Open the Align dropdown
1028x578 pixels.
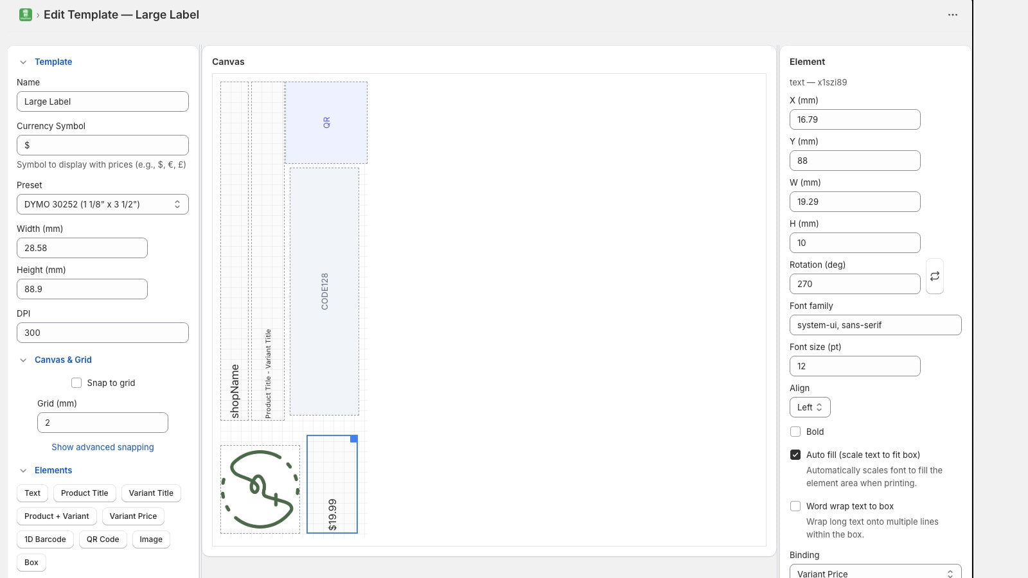tap(810, 407)
